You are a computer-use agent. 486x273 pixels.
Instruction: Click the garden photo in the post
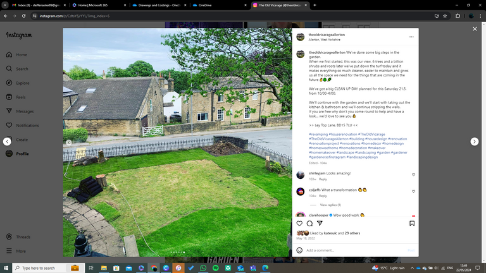(x=177, y=142)
